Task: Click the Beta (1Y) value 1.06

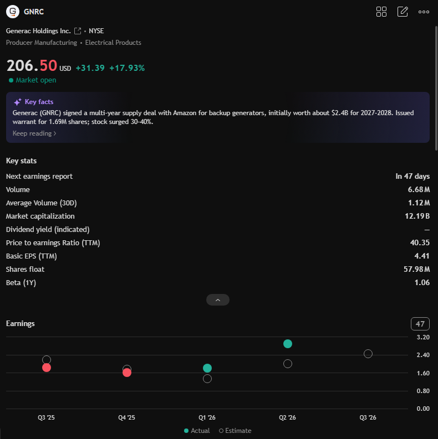Action: 422,282
